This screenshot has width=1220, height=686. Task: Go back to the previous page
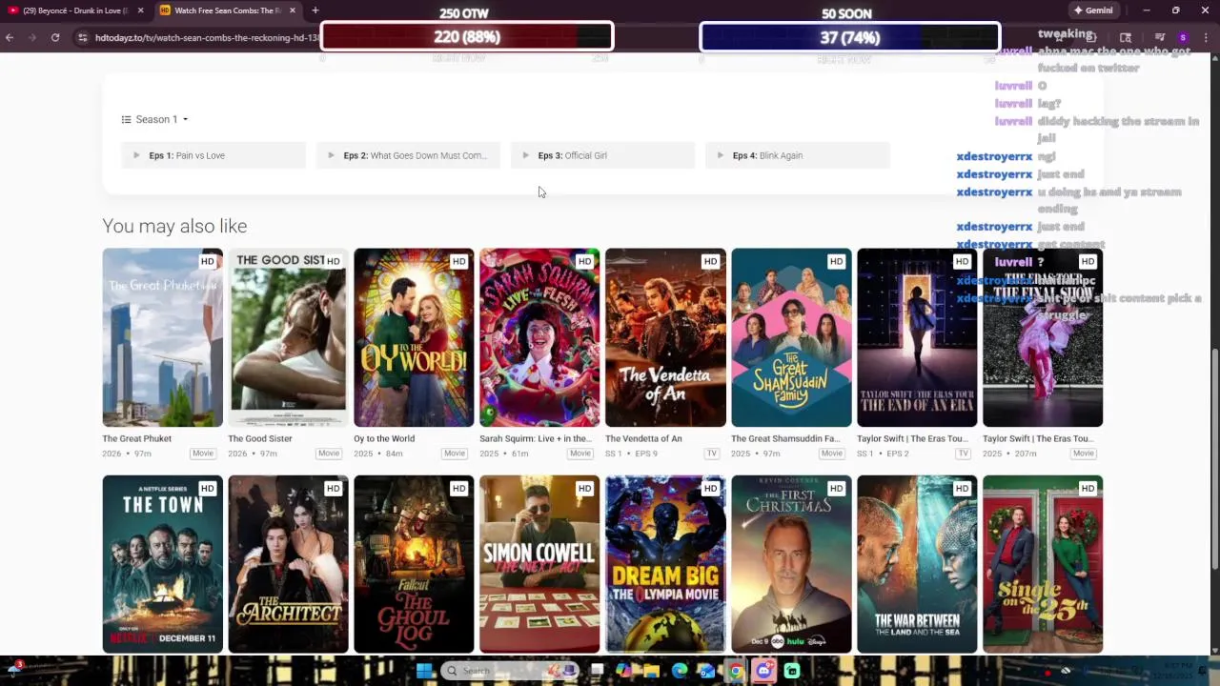[x=10, y=37]
